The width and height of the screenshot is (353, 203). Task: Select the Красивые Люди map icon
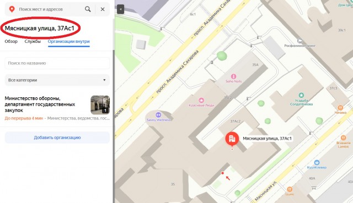point(201,100)
